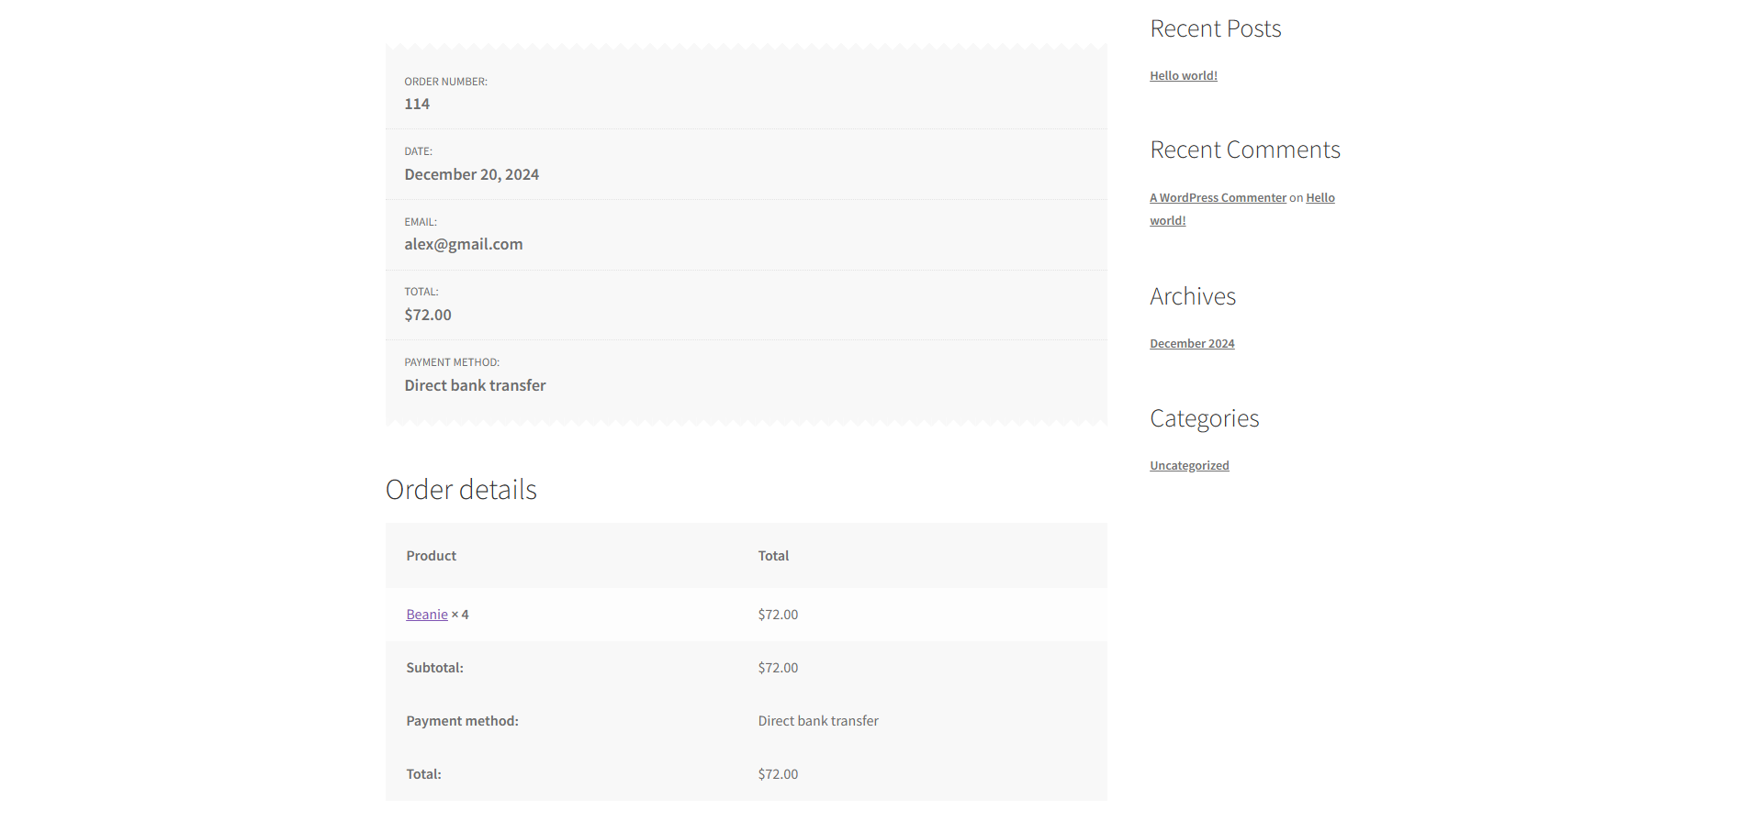Image resolution: width=1741 pixels, height=821 pixels.
Task: Click "Payment method:" label in details table
Action: (x=462, y=721)
